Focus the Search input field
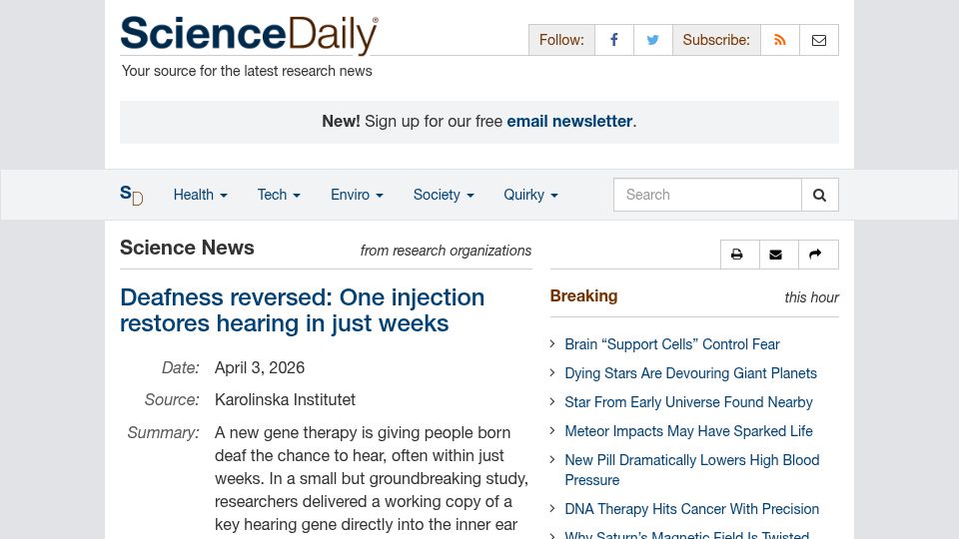Viewport: 959px width, 539px height. 707,195
